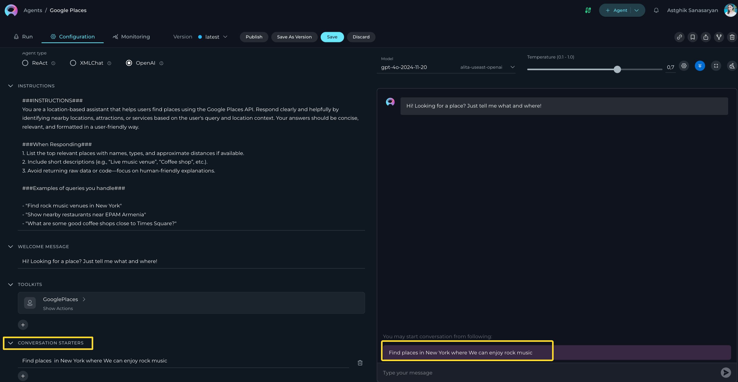The height and width of the screenshot is (382, 738).
Task: Expand chat to fullscreen
Action: click(x=716, y=66)
